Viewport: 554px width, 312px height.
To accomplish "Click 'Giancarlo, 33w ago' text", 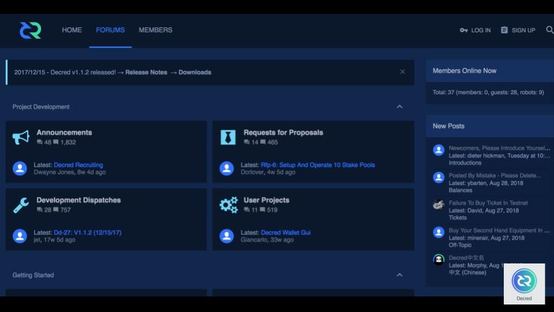I will [267, 240].
